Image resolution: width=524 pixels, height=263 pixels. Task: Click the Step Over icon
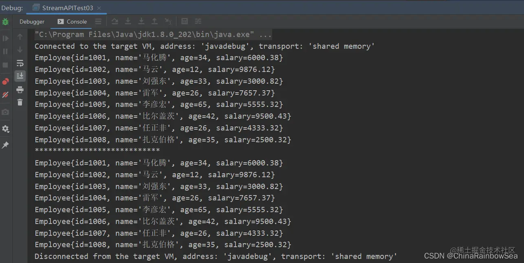point(115,21)
